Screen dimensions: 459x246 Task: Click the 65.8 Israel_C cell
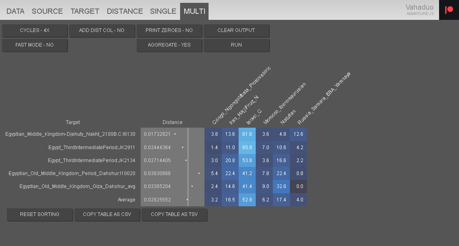[x=247, y=148]
